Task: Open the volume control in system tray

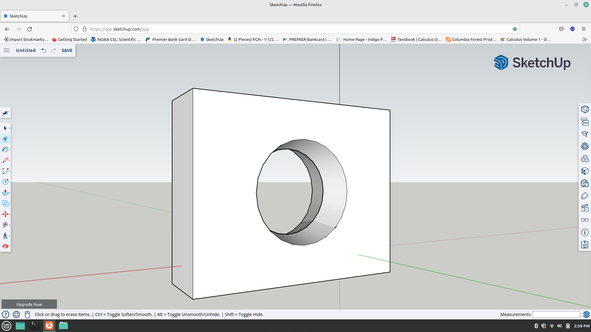Action: point(559,326)
